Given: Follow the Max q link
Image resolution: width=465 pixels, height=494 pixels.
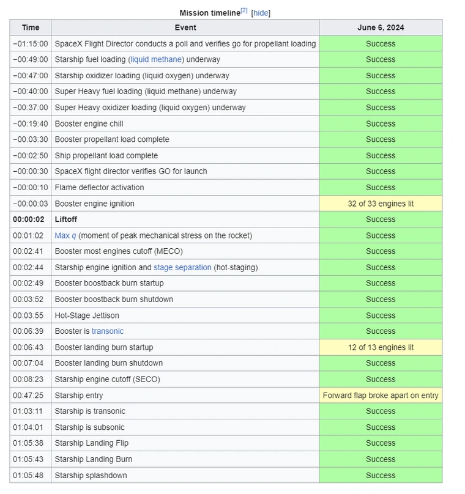Looking at the screenshot, I should click(65, 235).
